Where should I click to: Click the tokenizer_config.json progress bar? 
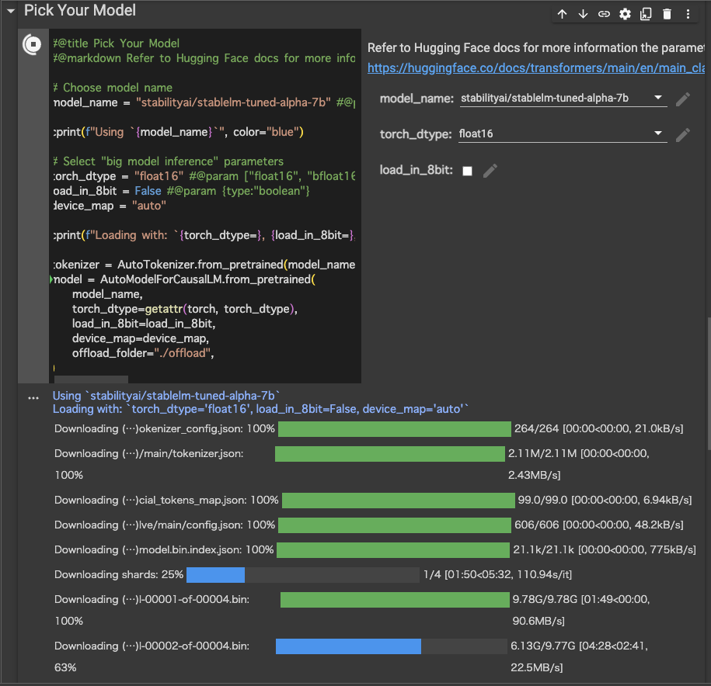(x=395, y=429)
